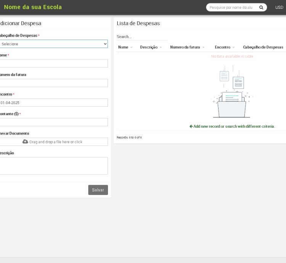
Task: Click the Cabeçalho de Despesas column header
Action: coord(263,47)
